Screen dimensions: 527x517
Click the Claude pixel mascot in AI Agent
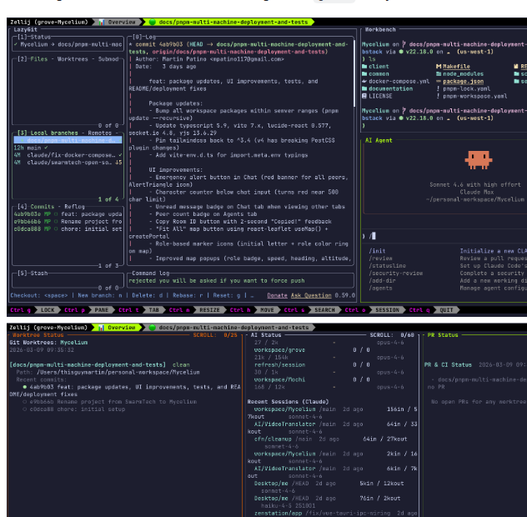click(x=478, y=158)
